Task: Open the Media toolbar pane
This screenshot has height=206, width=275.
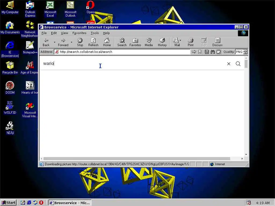Action: click(149, 42)
